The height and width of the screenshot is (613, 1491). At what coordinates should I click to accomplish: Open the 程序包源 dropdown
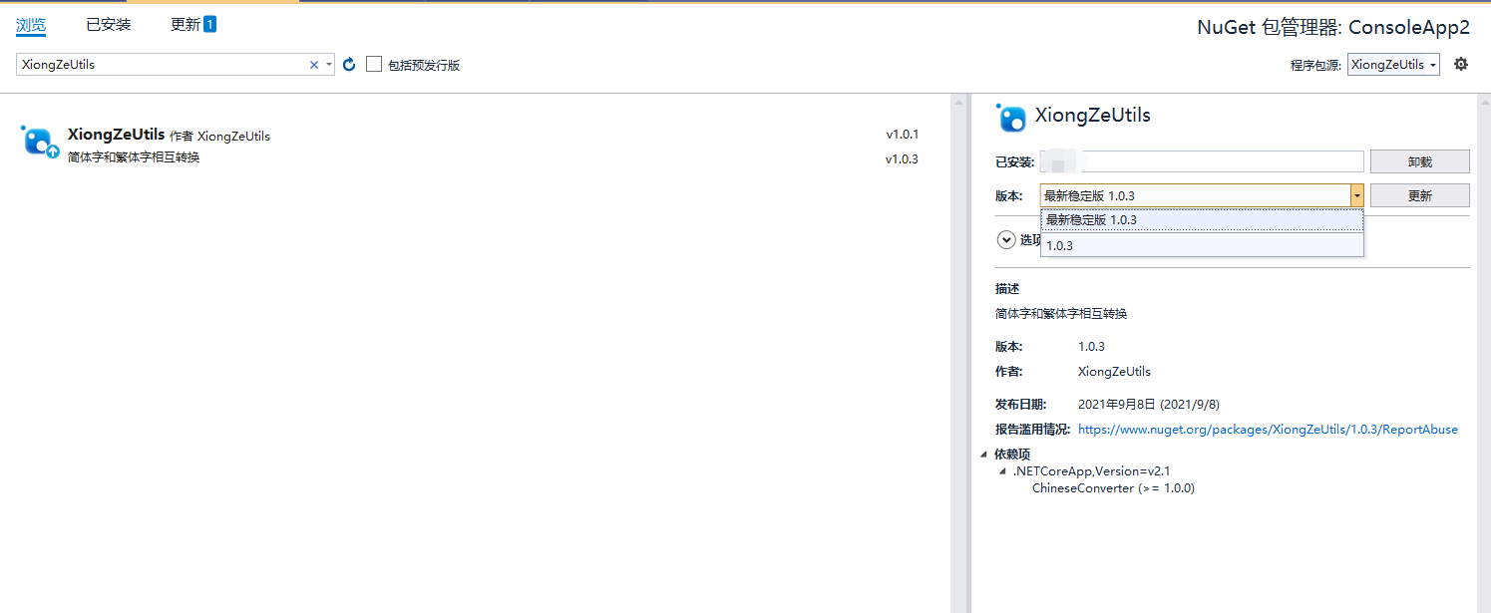[x=1393, y=65]
